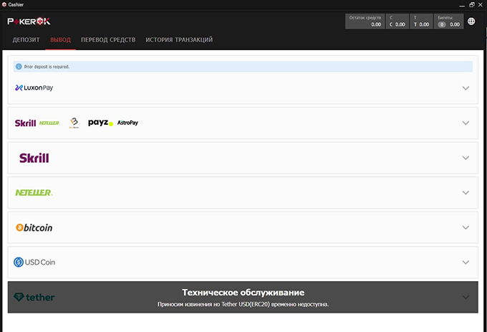Click the info icon beside deposit notice
487x332 pixels.
point(19,67)
